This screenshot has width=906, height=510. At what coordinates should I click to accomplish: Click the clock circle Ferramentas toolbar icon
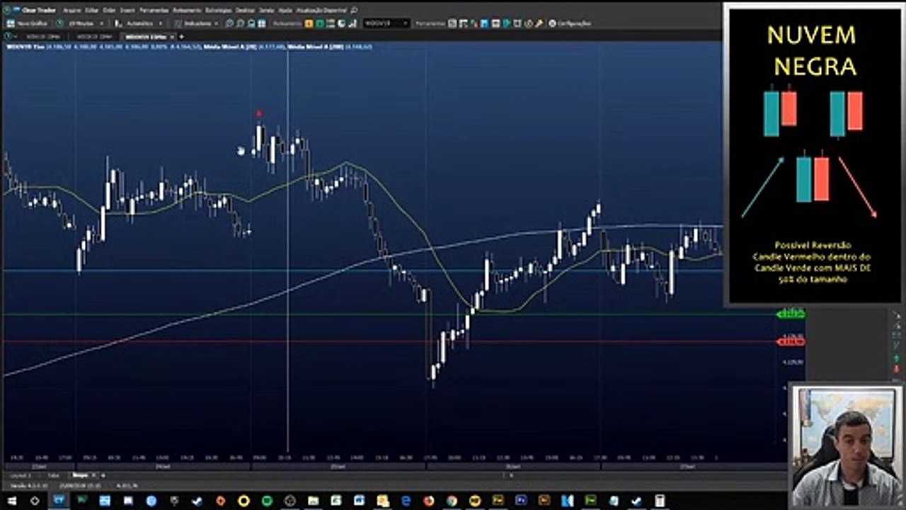tap(528, 23)
